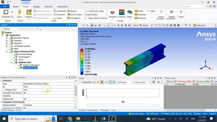Click the Quick Launch search box
The image size is (217, 122).
[x=191, y=6]
